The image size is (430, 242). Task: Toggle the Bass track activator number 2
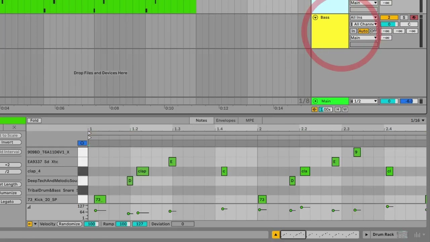point(389,17)
